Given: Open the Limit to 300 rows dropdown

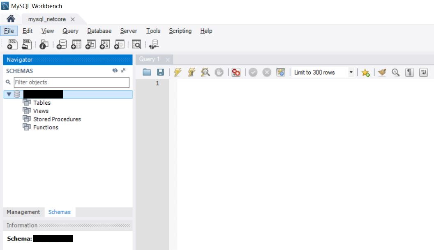Looking at the screenshot, I should click(x=351, y=72).
